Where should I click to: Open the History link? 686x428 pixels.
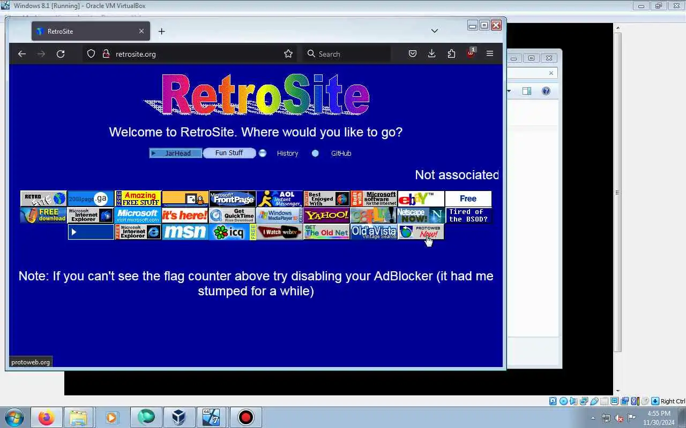click(x=287, y=154)
